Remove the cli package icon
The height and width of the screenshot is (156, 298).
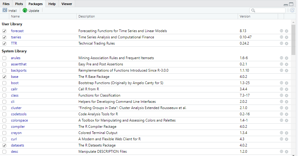(x=287, y=102)
